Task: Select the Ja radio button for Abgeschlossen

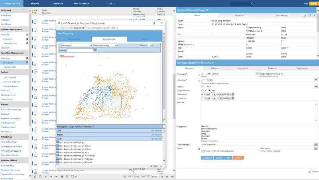Action: (203, 90)
